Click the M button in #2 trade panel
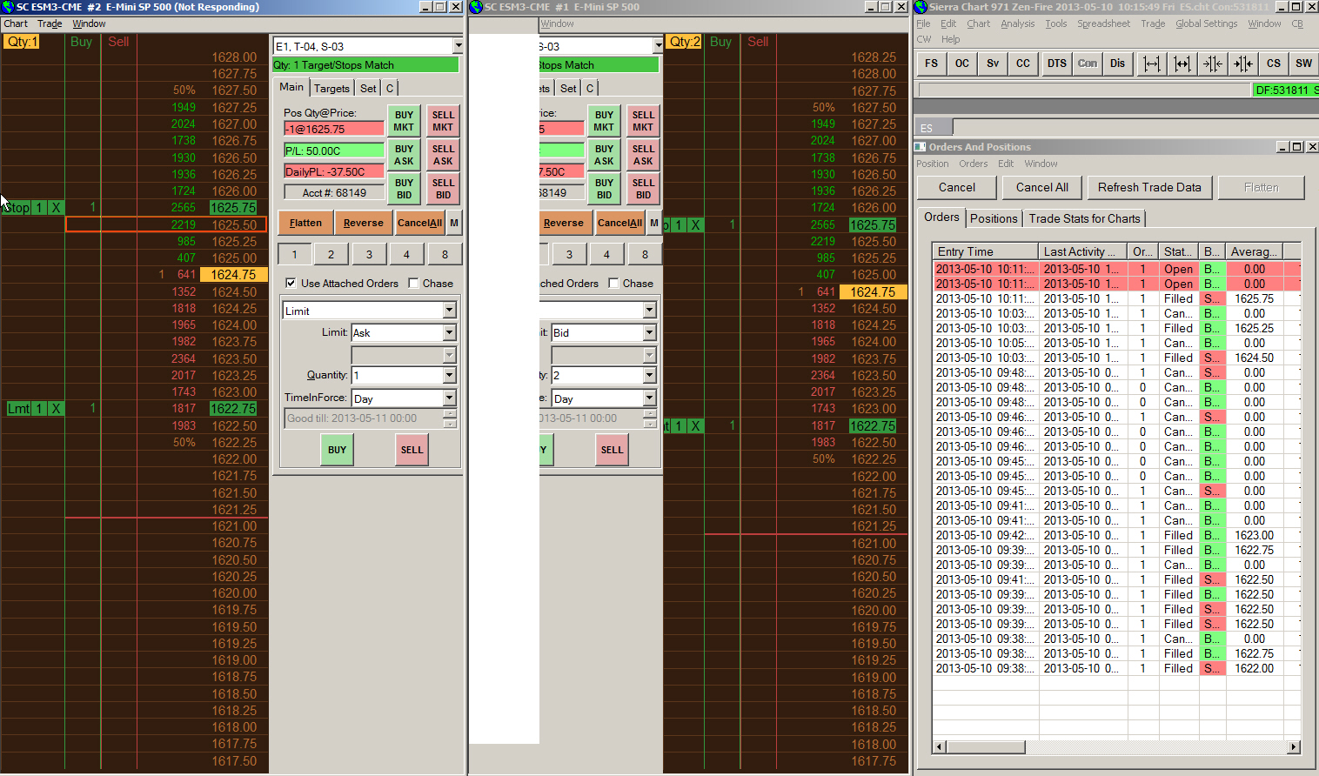Image resolution: width=1319 pixels, height=776 pixels. click(x=454, y=224)
